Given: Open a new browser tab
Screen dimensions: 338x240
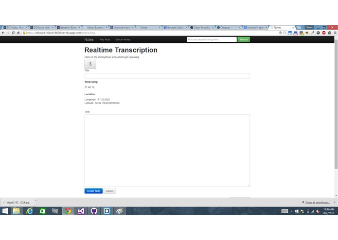Looking at the screenshot, I should [x=299, y=28].
